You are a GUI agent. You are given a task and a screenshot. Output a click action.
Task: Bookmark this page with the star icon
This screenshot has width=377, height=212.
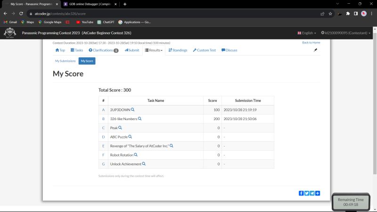point(330,14)
